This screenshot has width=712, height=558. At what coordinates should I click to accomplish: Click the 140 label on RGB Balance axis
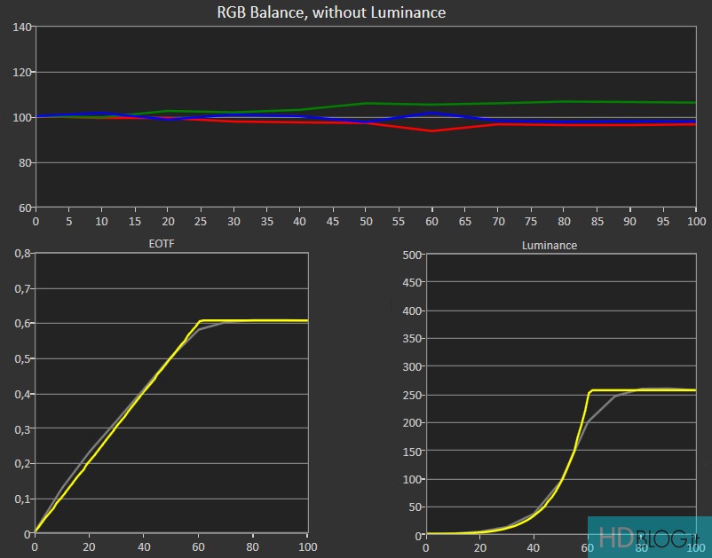tap(23, 28)
